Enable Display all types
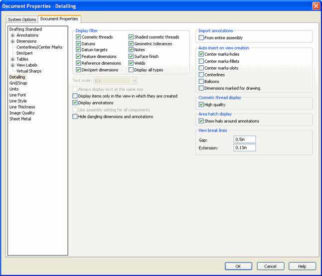The image size is (322, 276). pyautogui.click(x=131, y=70)
